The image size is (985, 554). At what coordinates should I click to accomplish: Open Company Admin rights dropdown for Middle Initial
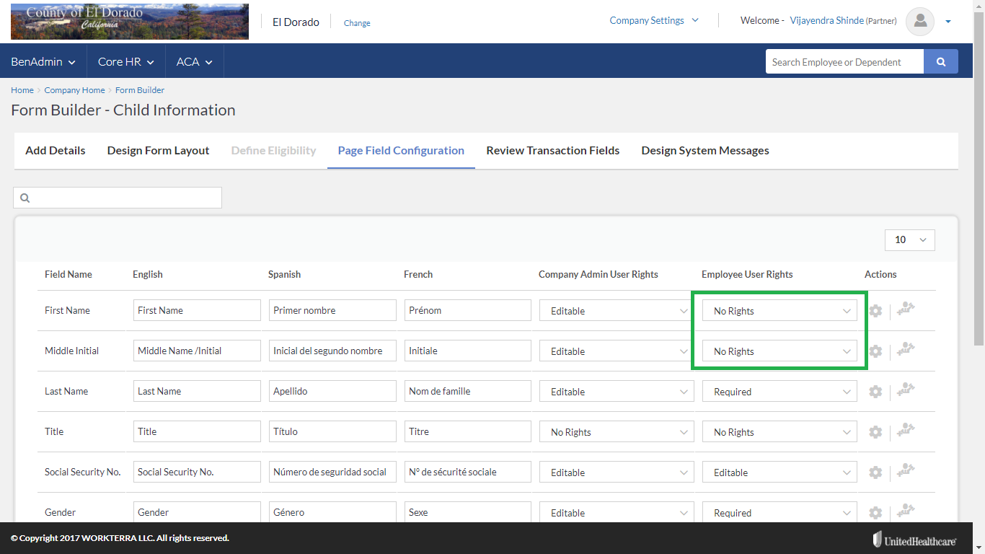pos(617,351)
